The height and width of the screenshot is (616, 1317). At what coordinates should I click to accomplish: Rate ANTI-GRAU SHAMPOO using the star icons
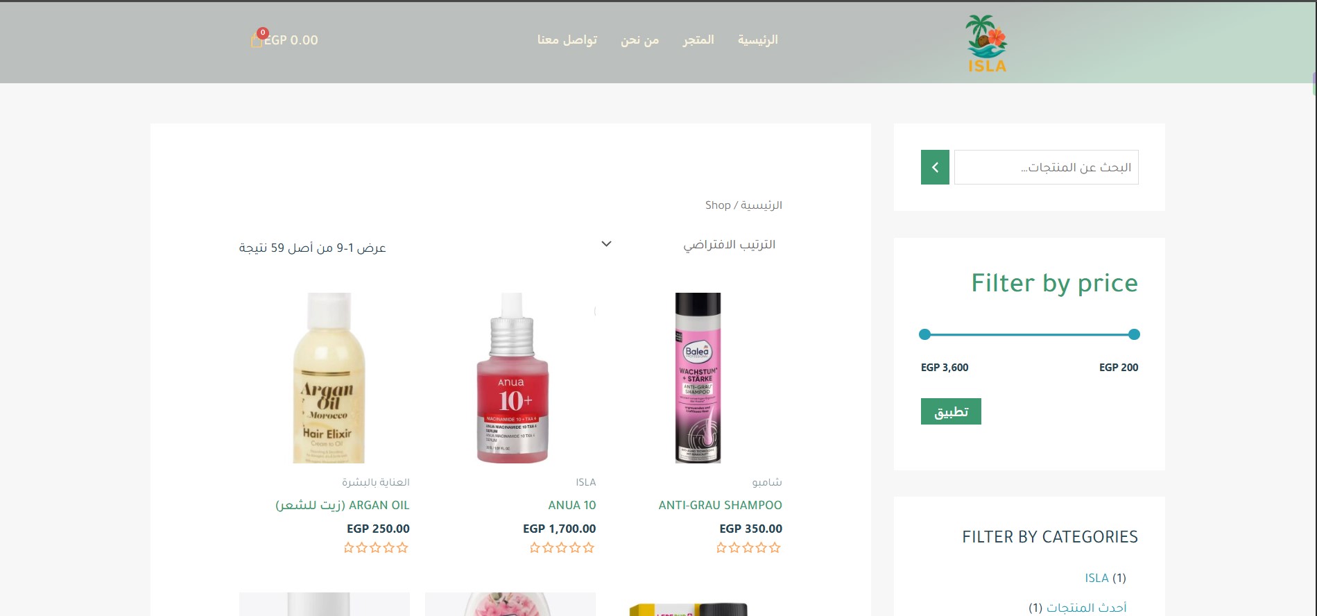point(748,548)
